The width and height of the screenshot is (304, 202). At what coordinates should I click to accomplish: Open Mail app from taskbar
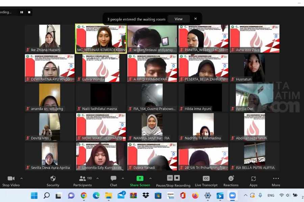click(121, 195)
